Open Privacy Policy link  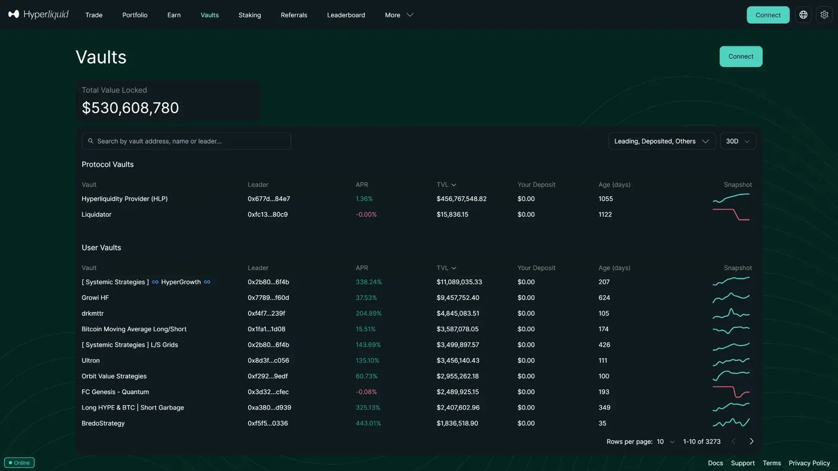point(809,463)
